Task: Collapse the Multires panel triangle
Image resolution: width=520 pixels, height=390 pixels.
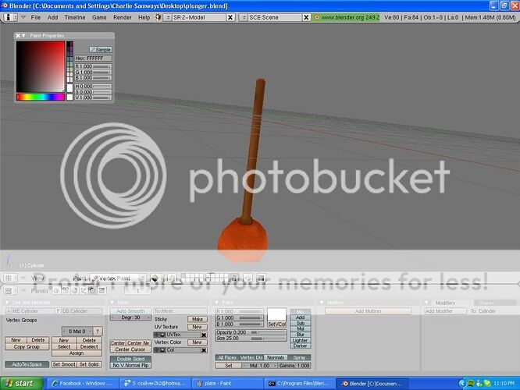Action: (x=322, y=303)
